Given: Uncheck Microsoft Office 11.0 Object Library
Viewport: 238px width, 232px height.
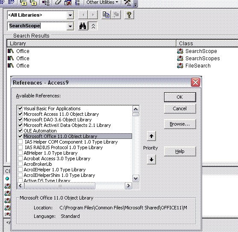Looking at the screenshot, I should (x=20, y=136).
